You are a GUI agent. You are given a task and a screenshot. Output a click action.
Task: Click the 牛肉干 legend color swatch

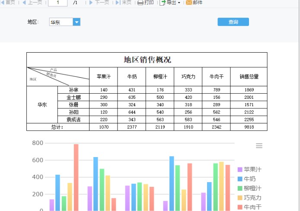pyautogui.click(x=240, y=207)
